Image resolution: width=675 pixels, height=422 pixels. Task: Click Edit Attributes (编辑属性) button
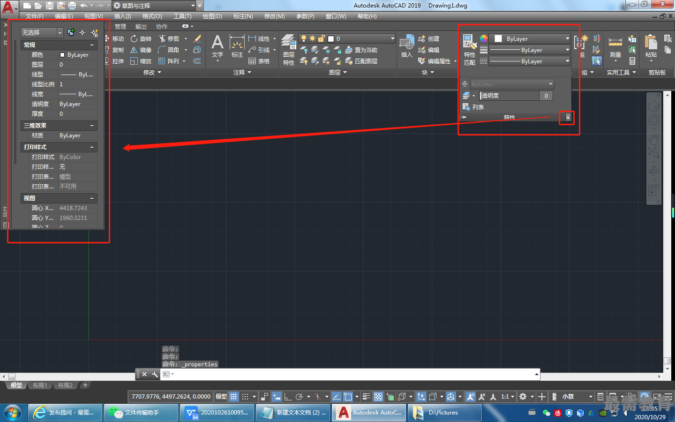coord(435,61)
